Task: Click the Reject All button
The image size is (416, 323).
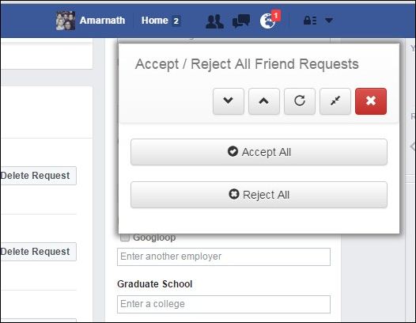Action: [x=259, y=195]
